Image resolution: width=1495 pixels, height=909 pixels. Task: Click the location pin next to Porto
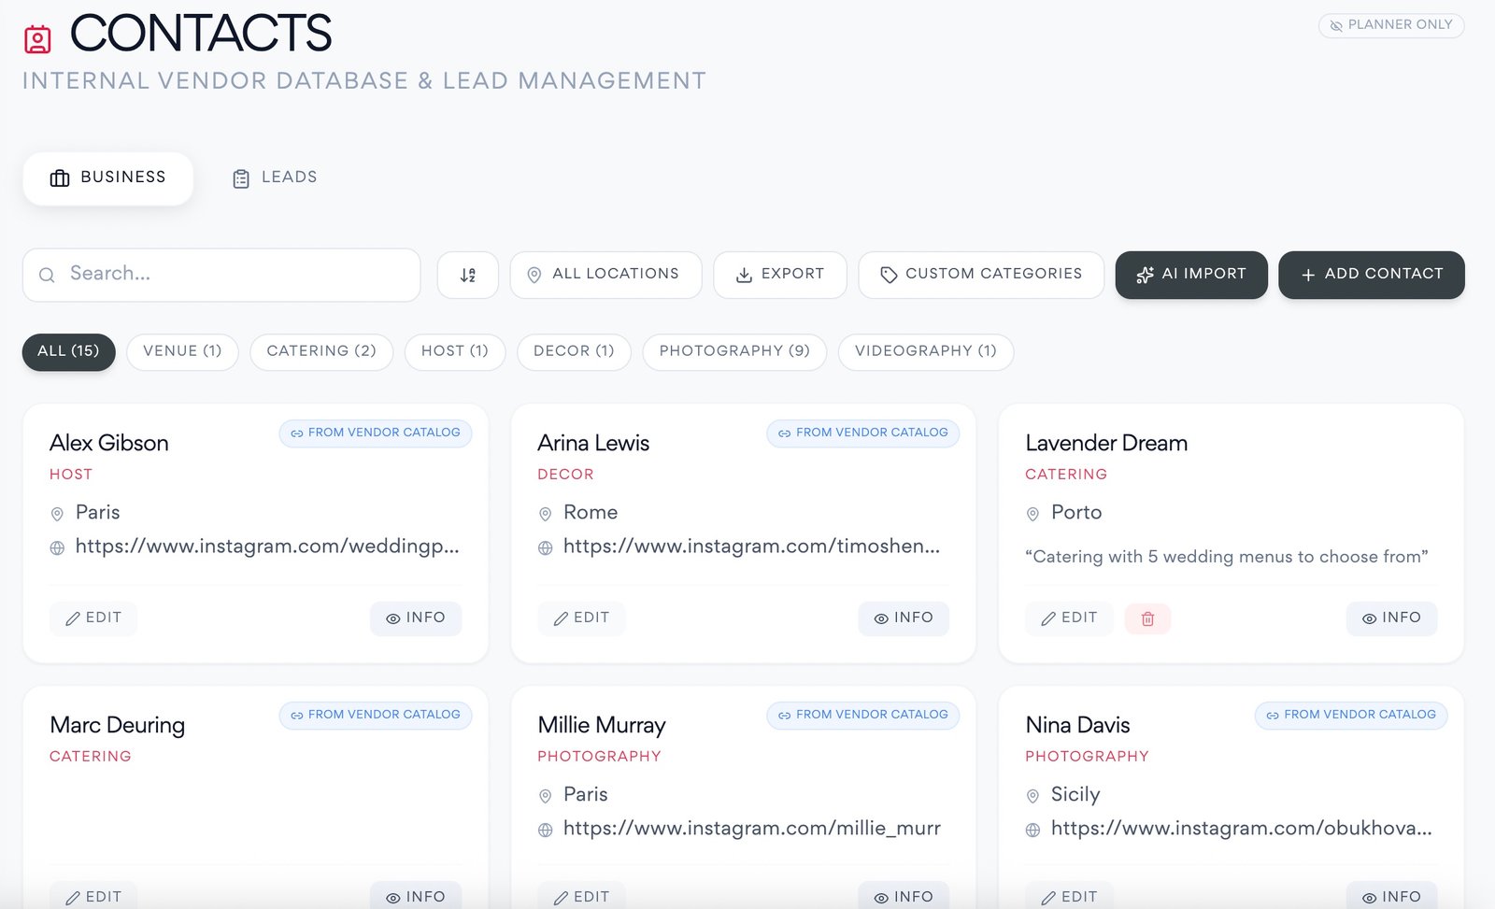click(x=1032, y=514)
